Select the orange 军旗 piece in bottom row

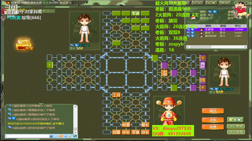click(136, 132)
